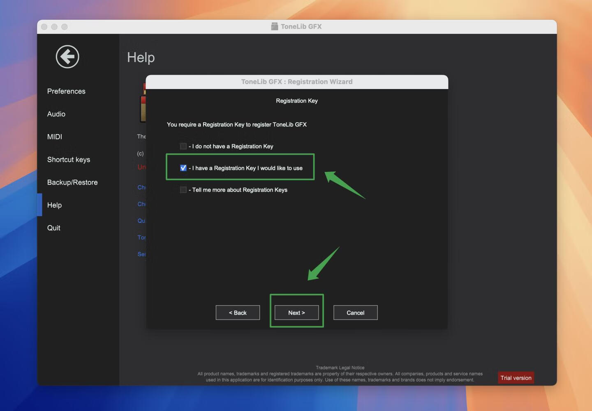This screenshot has width=592, height=411.
Task: Click the ToneLib GFX icon in the title bar
Action: click(x=274, y=26)
